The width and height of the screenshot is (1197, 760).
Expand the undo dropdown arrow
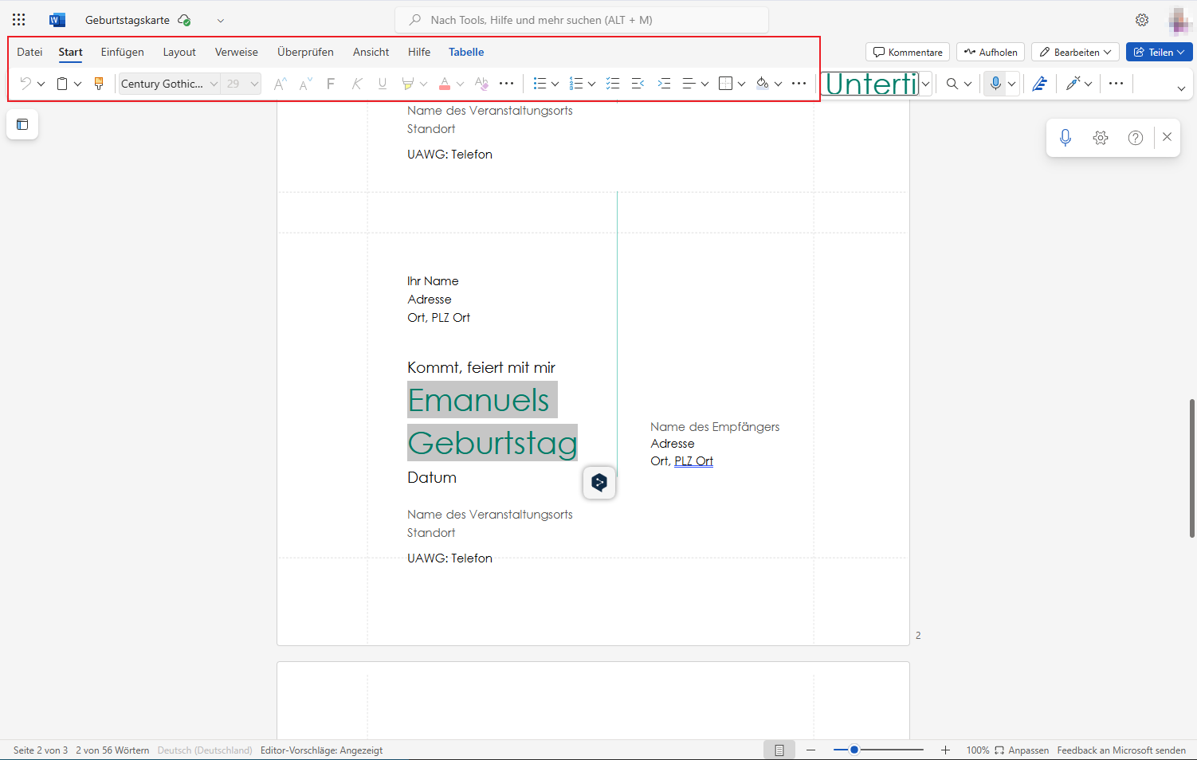click(41, 84)
